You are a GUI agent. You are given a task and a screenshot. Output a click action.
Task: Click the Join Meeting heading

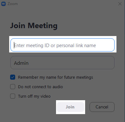34,26
